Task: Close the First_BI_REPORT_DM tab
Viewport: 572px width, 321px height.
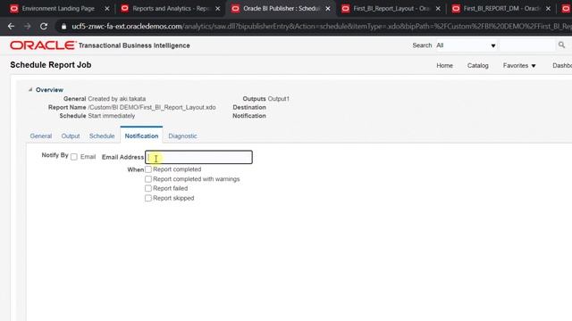Action: (548, 8)
